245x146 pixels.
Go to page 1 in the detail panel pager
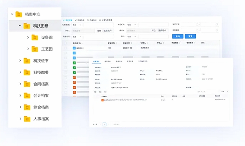[x=104, y=124]
